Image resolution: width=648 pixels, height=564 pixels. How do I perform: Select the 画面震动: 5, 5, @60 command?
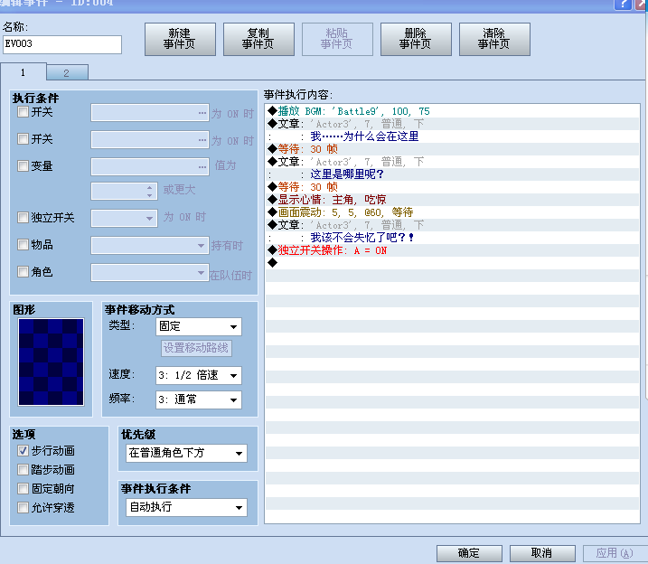coord(452,212)
